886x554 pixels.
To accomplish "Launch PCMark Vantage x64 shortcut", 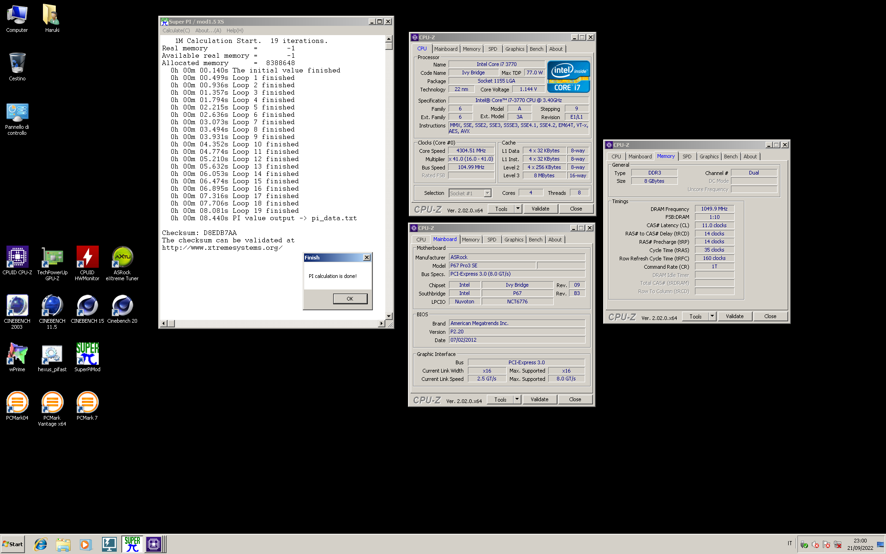I will click(x=52, y=409).
